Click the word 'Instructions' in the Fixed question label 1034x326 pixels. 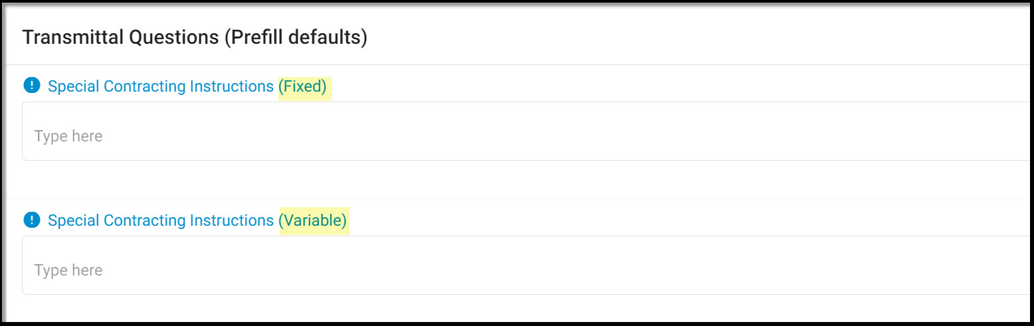pos(232,86)
